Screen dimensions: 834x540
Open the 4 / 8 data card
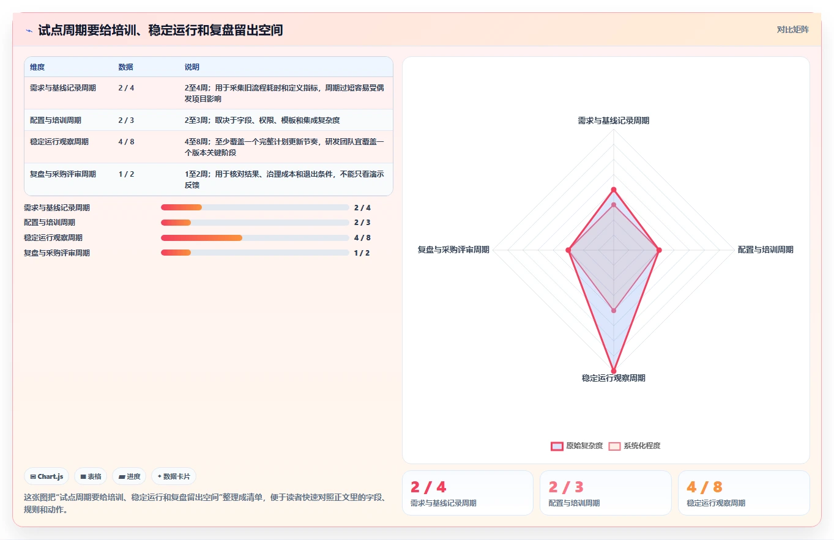[x=744, y=493]
